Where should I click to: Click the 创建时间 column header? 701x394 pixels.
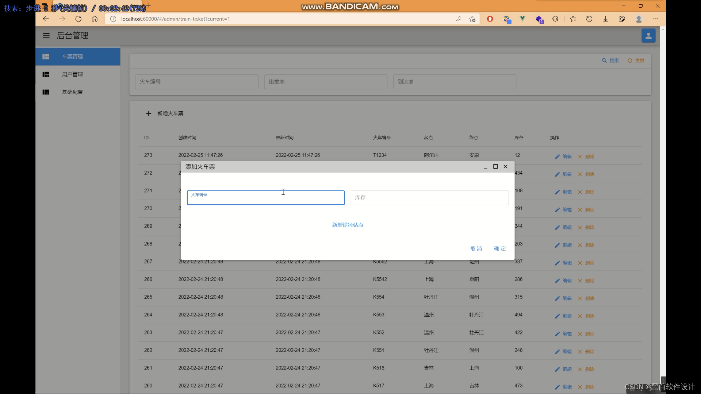tap(187, 138)
